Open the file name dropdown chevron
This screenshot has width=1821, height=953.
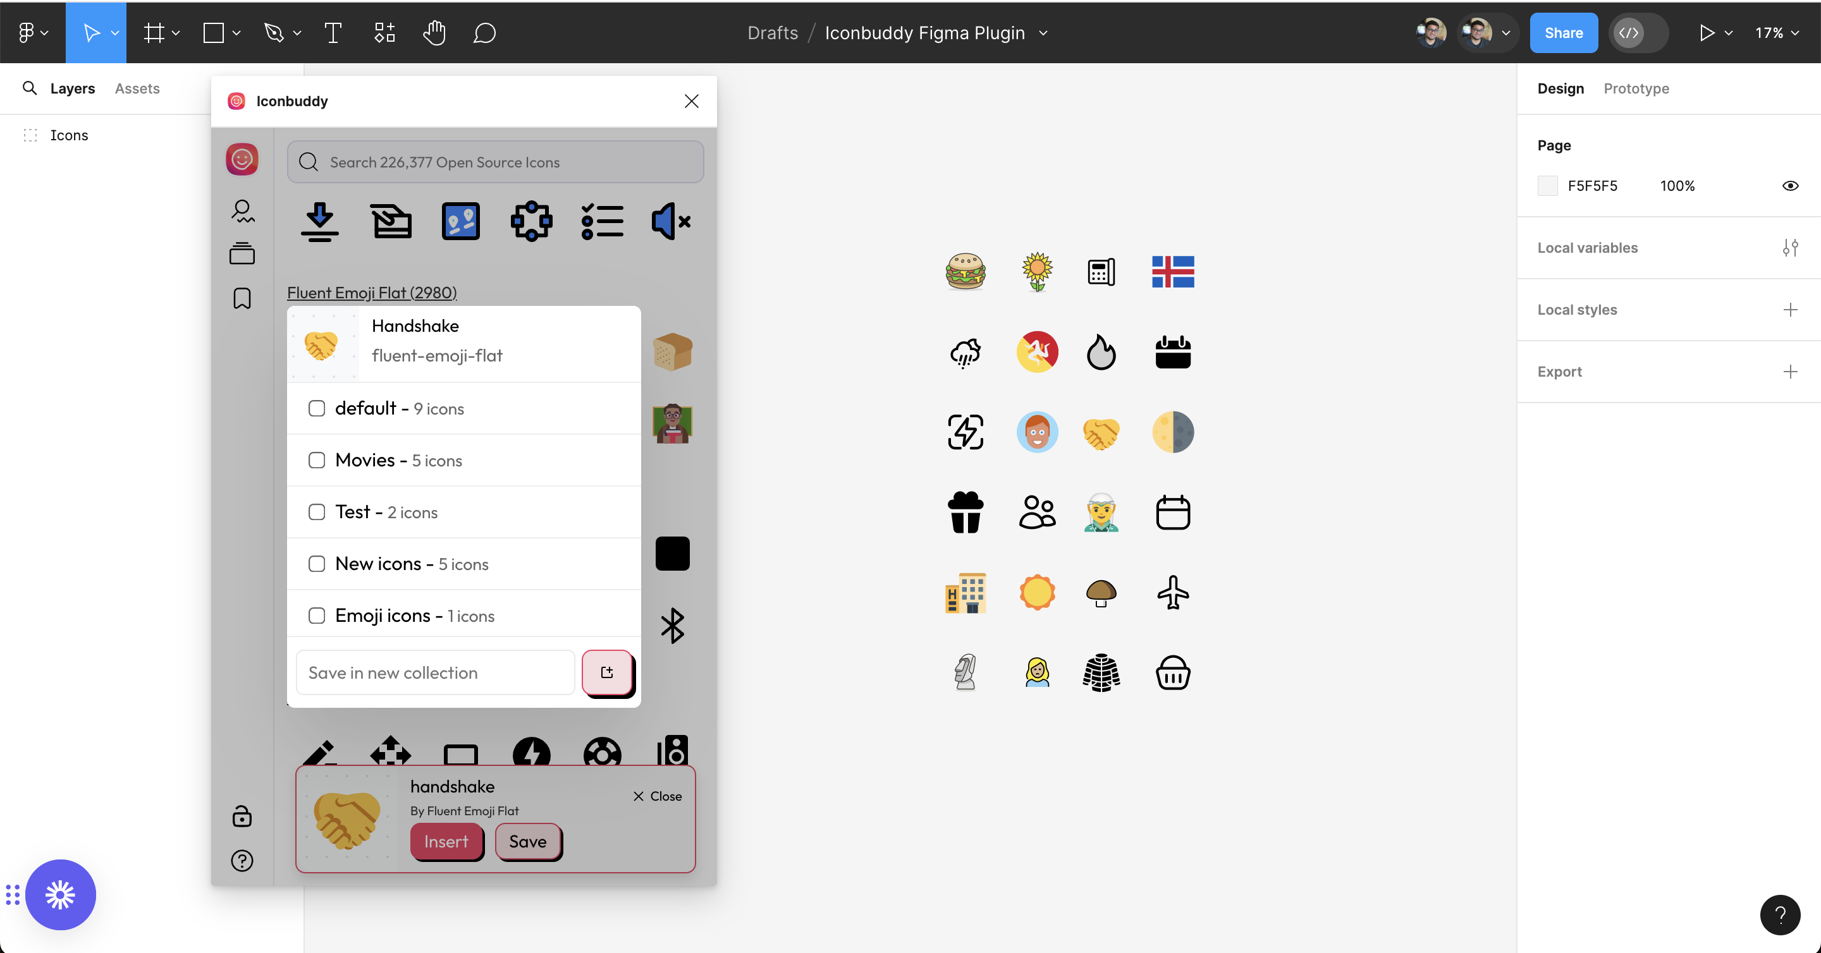click(1043, 33)
